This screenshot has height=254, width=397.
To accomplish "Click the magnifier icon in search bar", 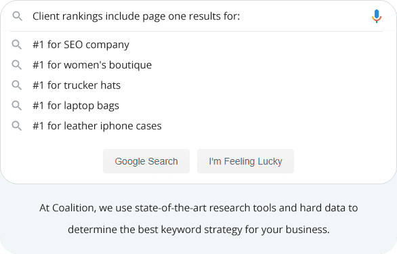I will click(17, 16).
